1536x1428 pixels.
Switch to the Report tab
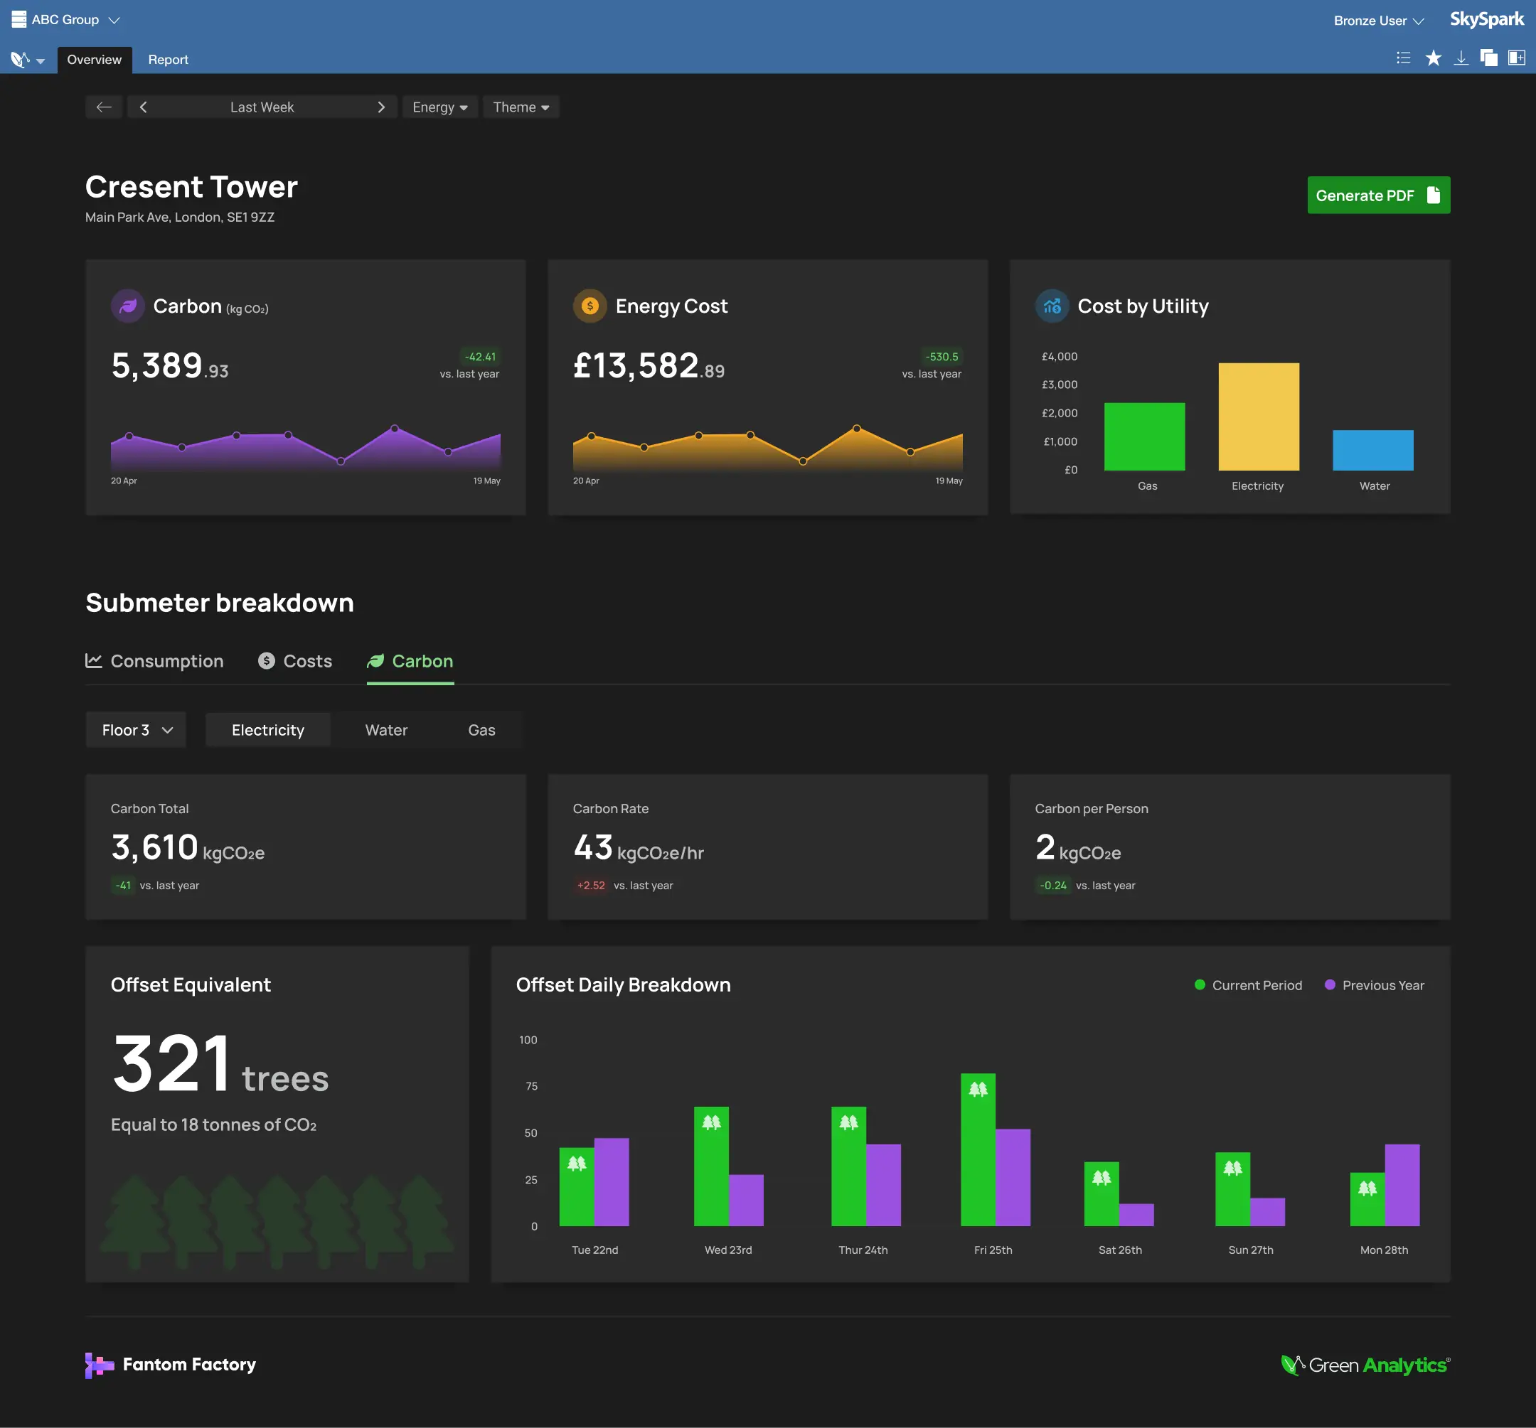tap(168, 60)
